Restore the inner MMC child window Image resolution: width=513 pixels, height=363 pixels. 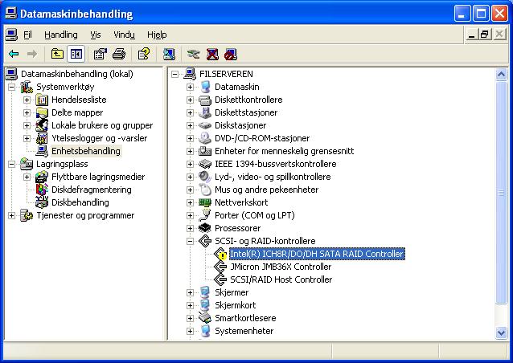(485, 35)
